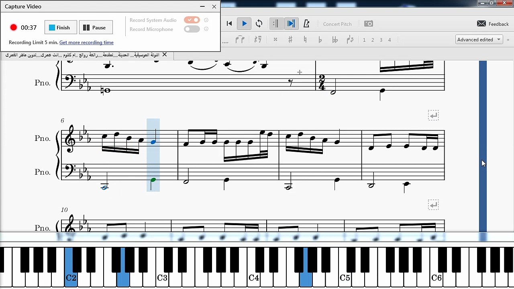Viewport: 514px width, 289px height.
Task: Toggle Concert Pitch
Action: [x=337, y=24]
